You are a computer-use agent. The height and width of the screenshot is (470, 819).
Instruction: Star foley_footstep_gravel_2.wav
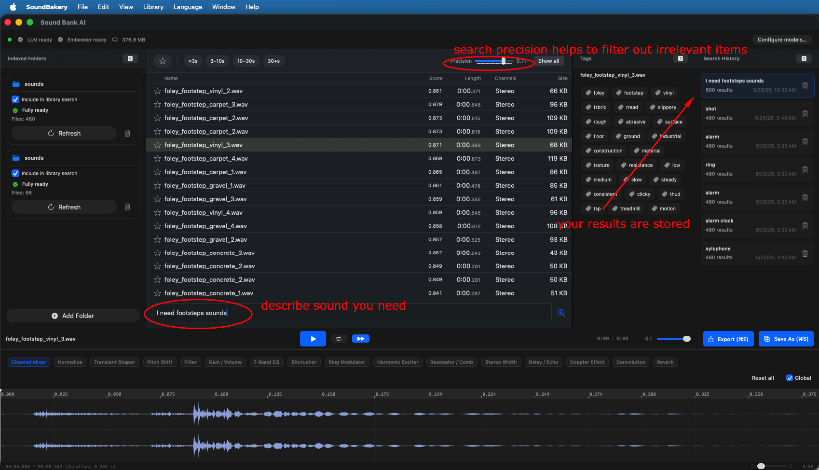(x=157, y=239)
